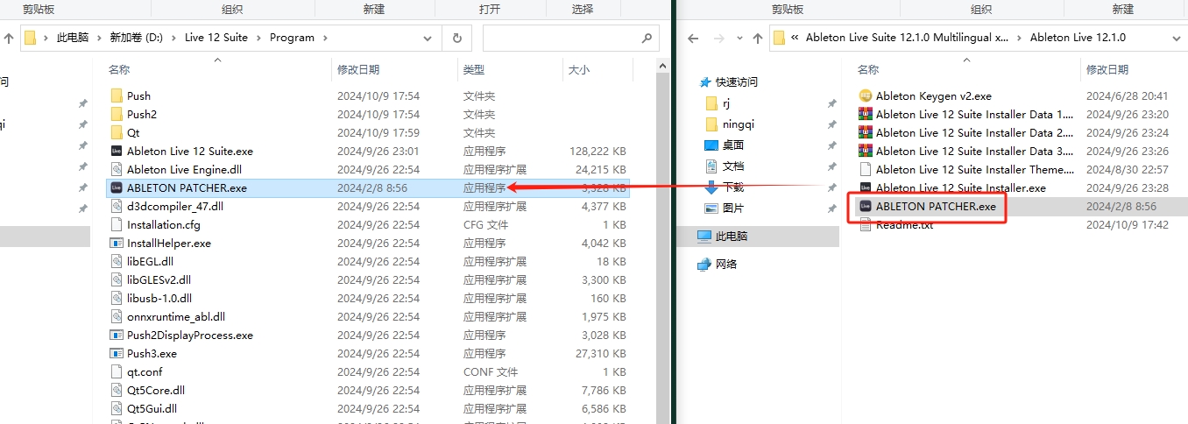Screen dimensions: 1188x424
Task: Select 桌面 in navigation pane
Action: [733, 145]
